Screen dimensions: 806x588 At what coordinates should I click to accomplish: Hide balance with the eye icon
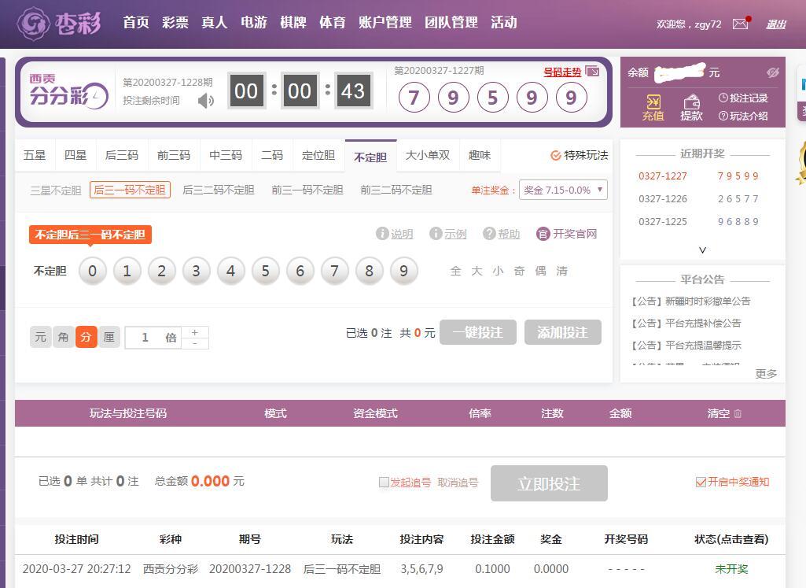click(772, 72)
